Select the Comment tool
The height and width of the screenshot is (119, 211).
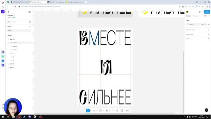click(x=117, y=110)
